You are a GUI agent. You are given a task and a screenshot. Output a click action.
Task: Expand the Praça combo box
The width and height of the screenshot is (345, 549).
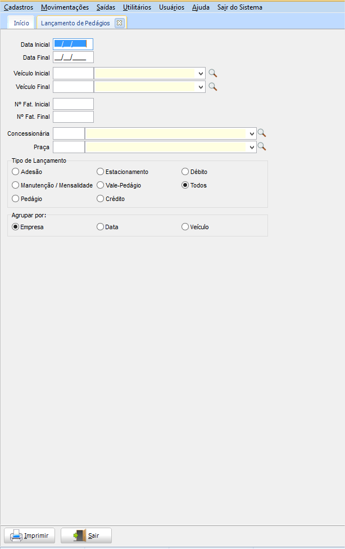pos(251,147)
